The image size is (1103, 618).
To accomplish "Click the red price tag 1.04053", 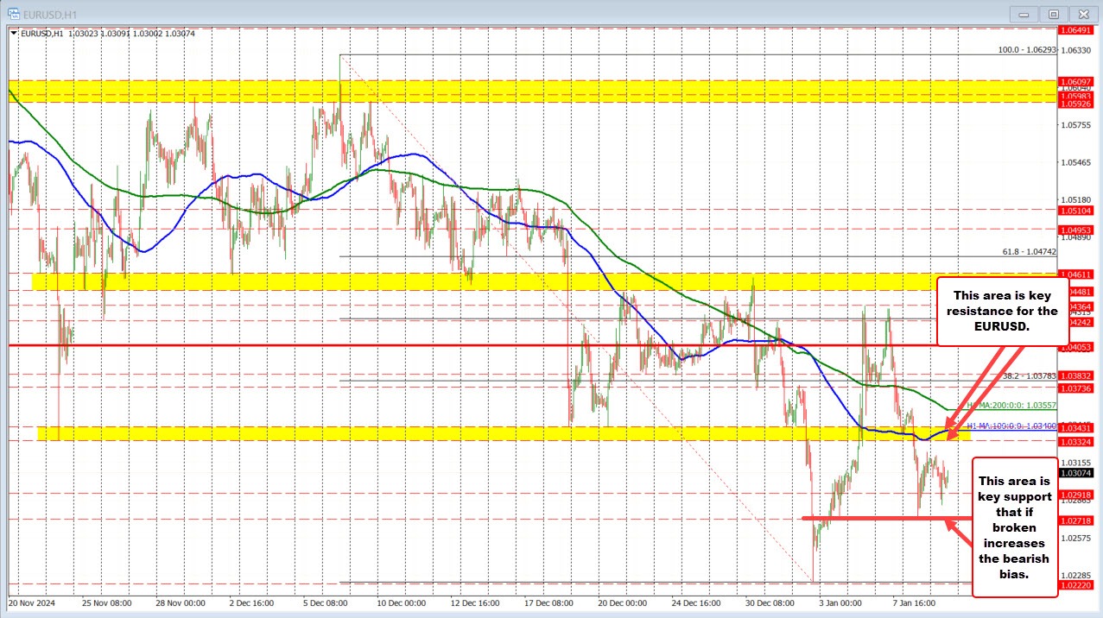I will click(x=1077, y=346).
